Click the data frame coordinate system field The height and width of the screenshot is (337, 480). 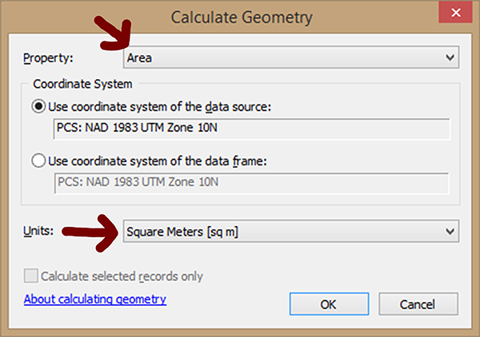coord(250,183)
